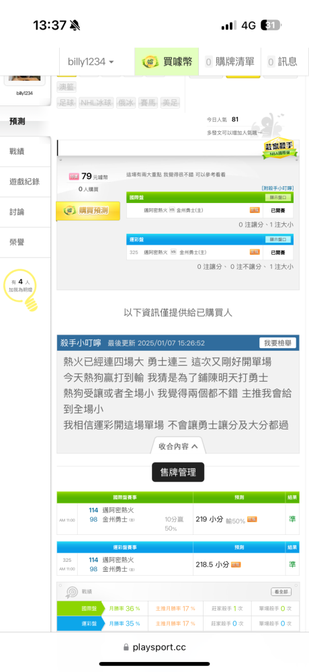Click the 莊家殺手 NBA badge icon

(x=281, y=149)
